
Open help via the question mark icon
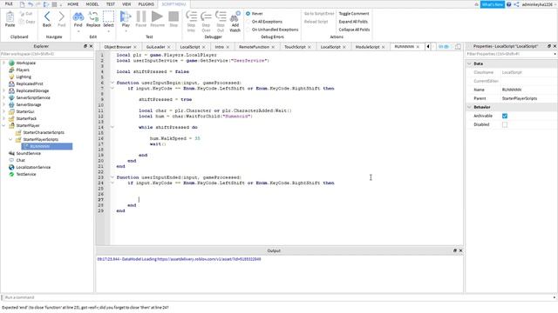pos(509,4)
